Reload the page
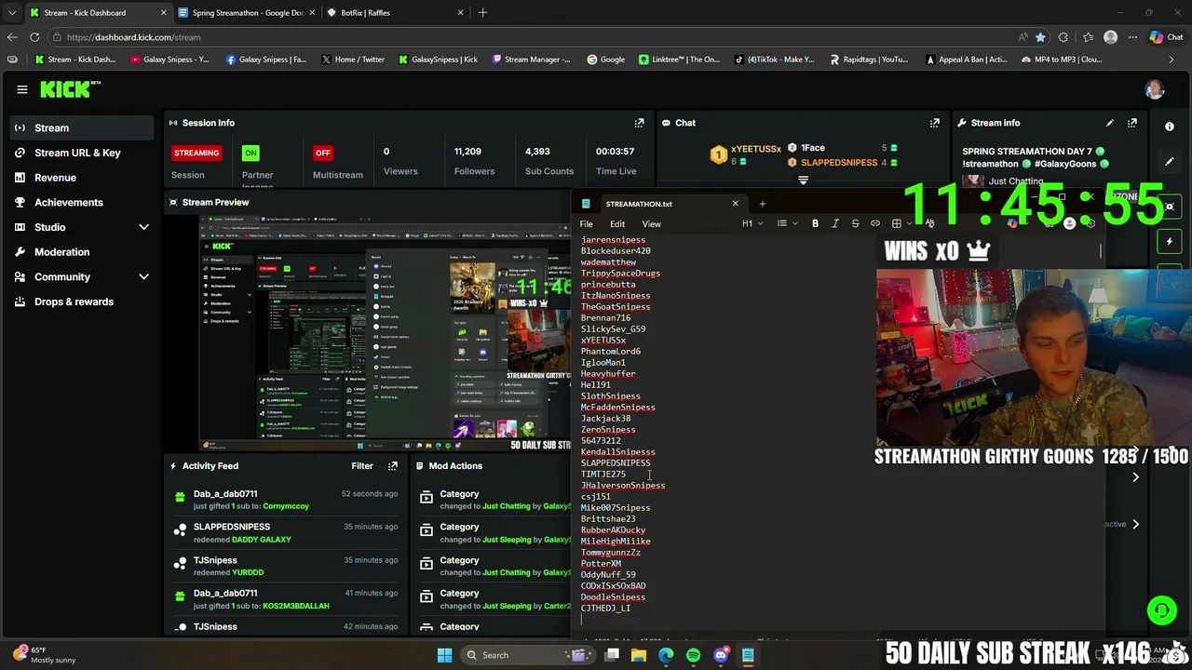Image resolution: width=1192 pixels, height=670 pixels. coord(34,37)
